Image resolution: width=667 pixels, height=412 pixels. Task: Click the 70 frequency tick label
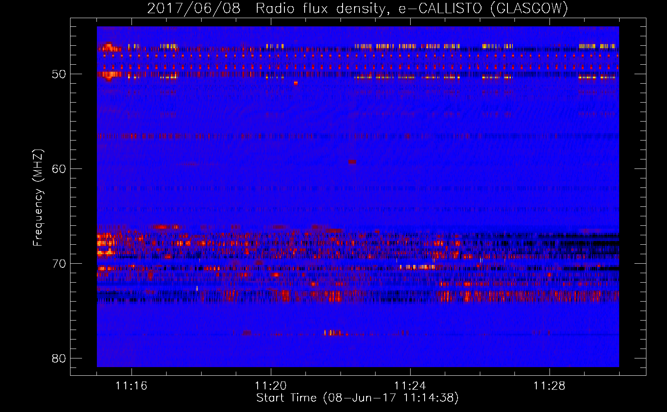pyautogui.click(x=59, y=264)
